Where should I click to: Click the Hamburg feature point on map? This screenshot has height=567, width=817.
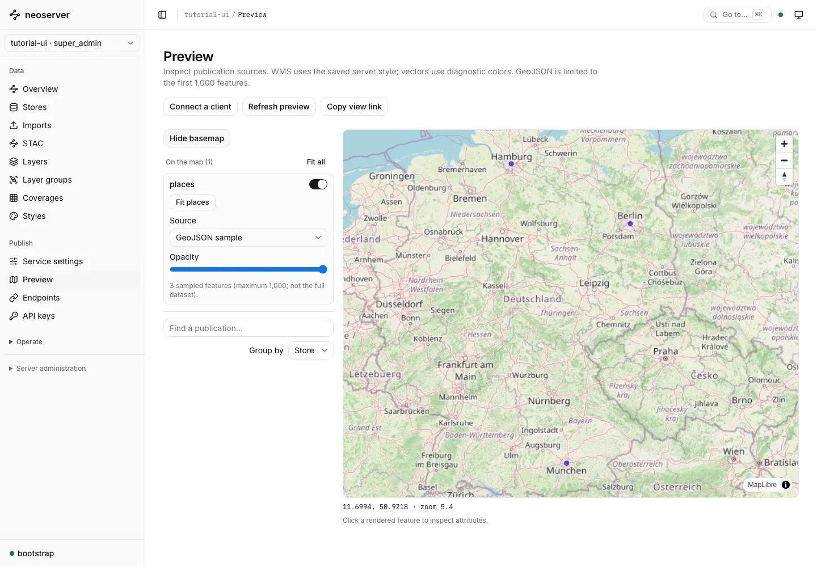[511, 164]
